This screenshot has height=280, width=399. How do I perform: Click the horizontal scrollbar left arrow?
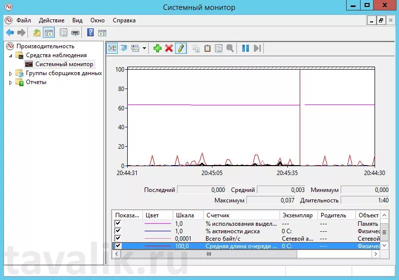pos(117,254)
